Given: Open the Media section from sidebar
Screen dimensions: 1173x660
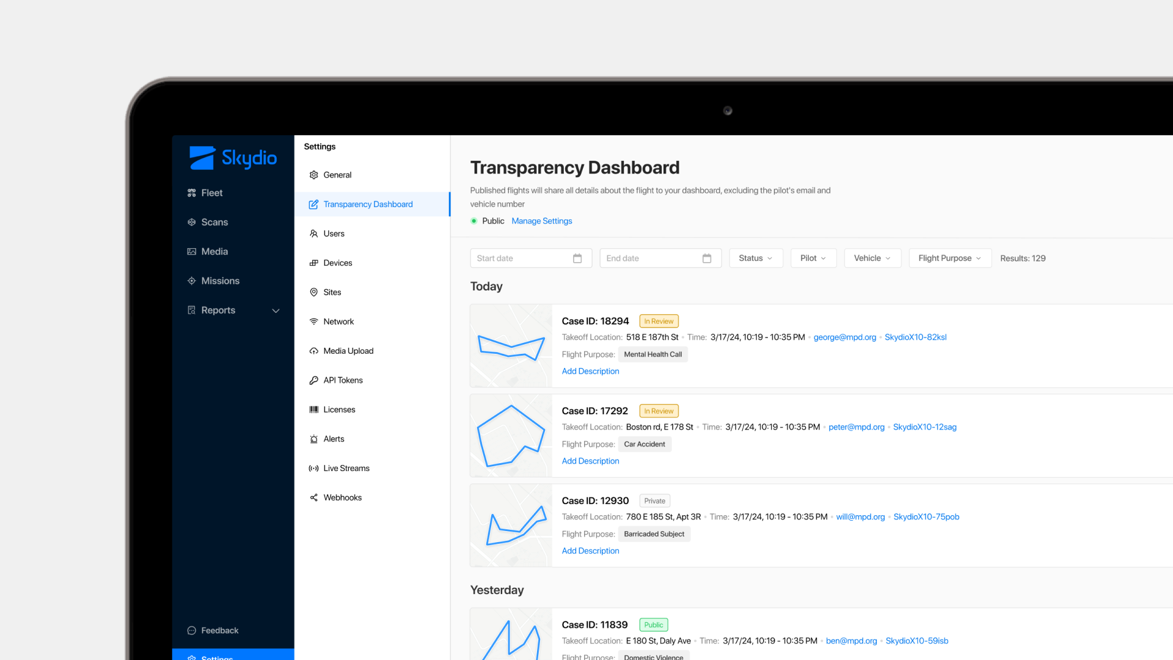Looking at the screenshot, I should click(214, 251).
